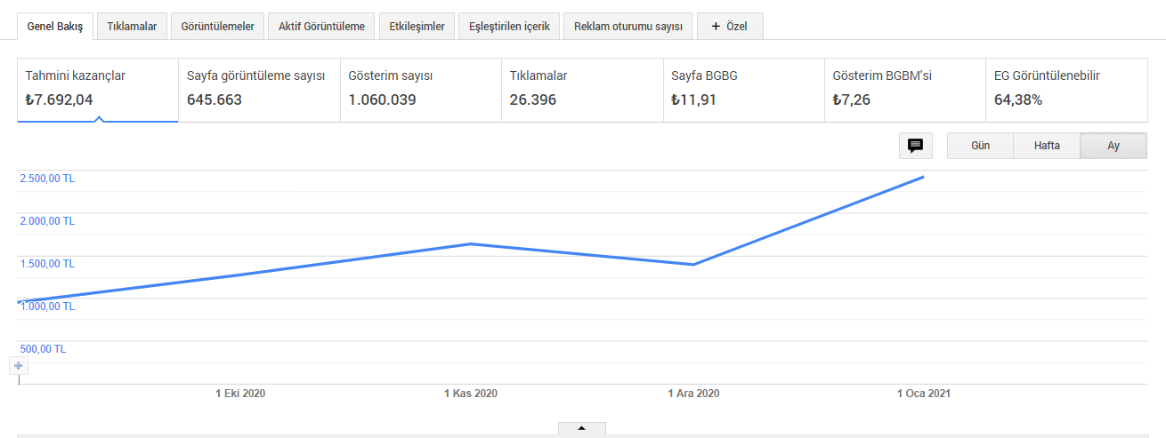Set chart granularity to Gün
This screenshot has height=438, width=1166.
pyautogui.click(x=980, y=146)
